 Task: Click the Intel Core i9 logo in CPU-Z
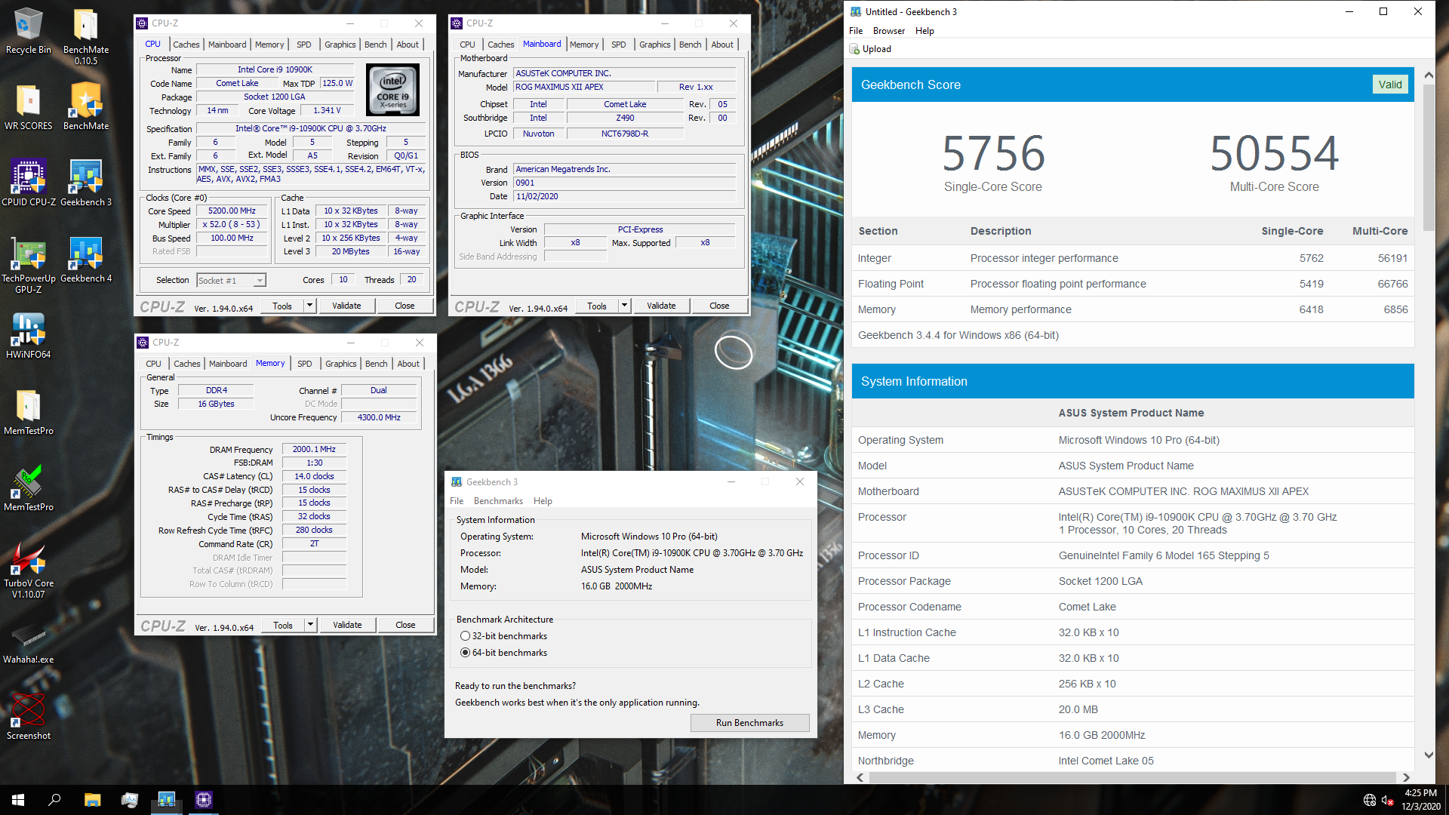pyautogui.click(x=392, y=90)
